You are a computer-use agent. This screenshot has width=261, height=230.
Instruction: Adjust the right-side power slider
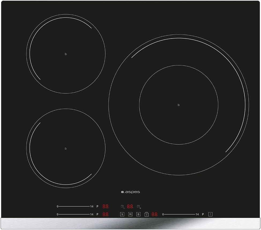click(x=180, y=214)
